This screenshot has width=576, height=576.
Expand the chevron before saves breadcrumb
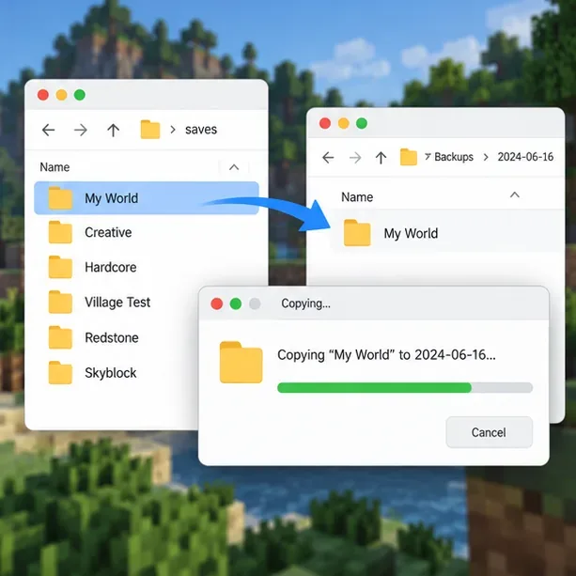pyautogui.click(x=173, y=130)
